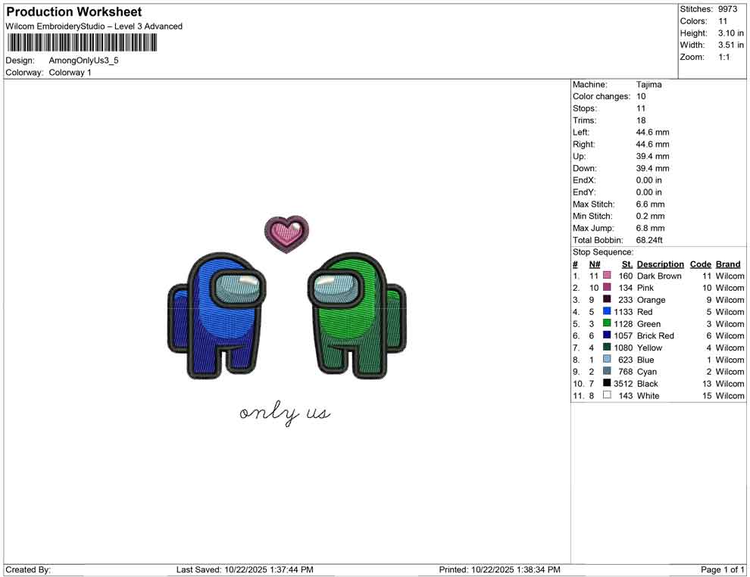The width and height of the screenshot is (750, 577).
Task: Click the light blue swatch in Blue row
Action: click(x=607, y=359)
